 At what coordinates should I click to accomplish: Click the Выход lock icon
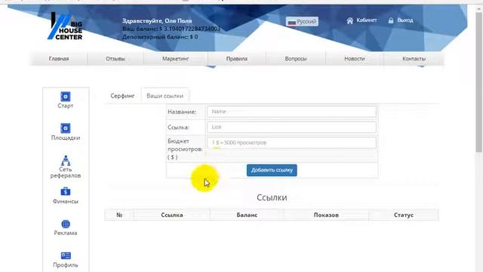click(x=391, y=20)
